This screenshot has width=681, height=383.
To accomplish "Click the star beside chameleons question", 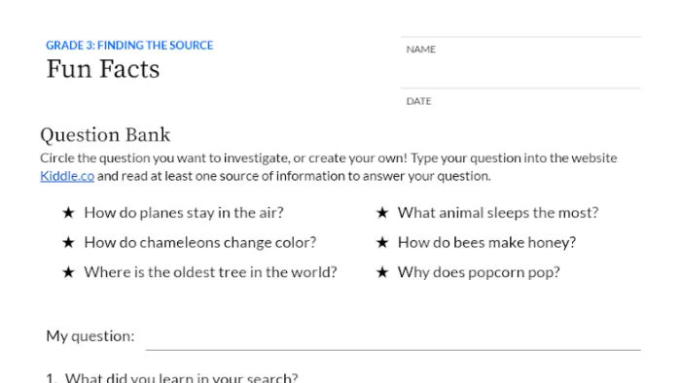I will pyautogui.click(x=68, y=242).
